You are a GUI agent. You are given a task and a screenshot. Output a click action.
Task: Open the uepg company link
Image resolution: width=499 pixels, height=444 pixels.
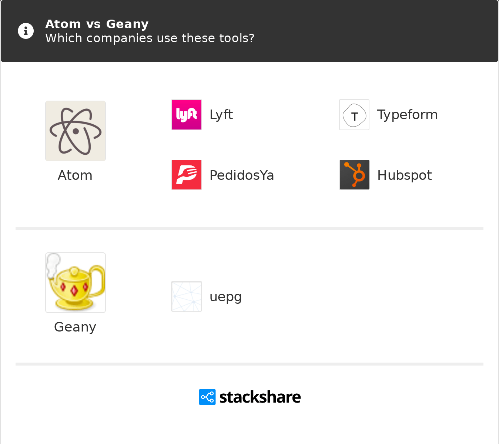[225, 297]
